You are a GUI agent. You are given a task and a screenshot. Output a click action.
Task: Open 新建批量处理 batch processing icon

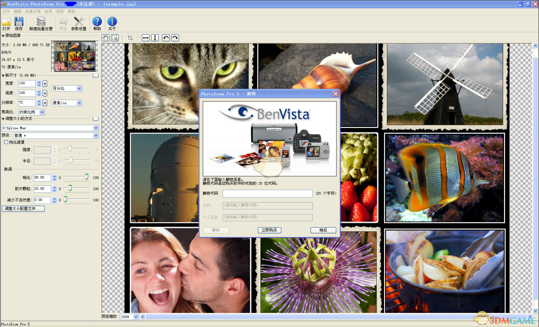point(41,22)
